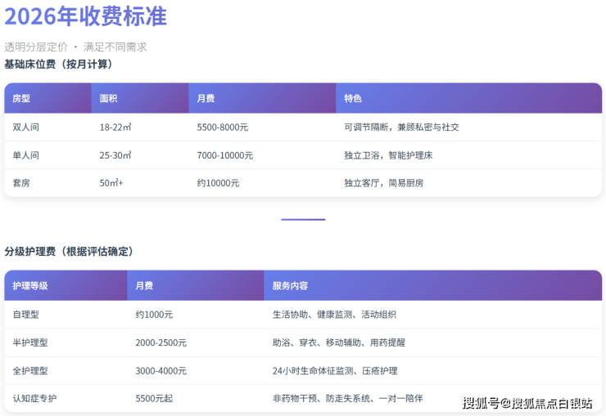This screenshot has height=416, width=606.
Task: Click the 服务内容 column header
Action: [x=290, y=286]
